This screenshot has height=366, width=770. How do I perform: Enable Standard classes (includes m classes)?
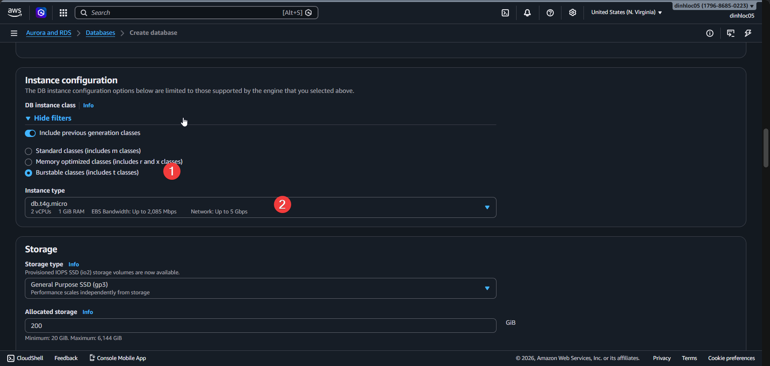tap(28, 151)
